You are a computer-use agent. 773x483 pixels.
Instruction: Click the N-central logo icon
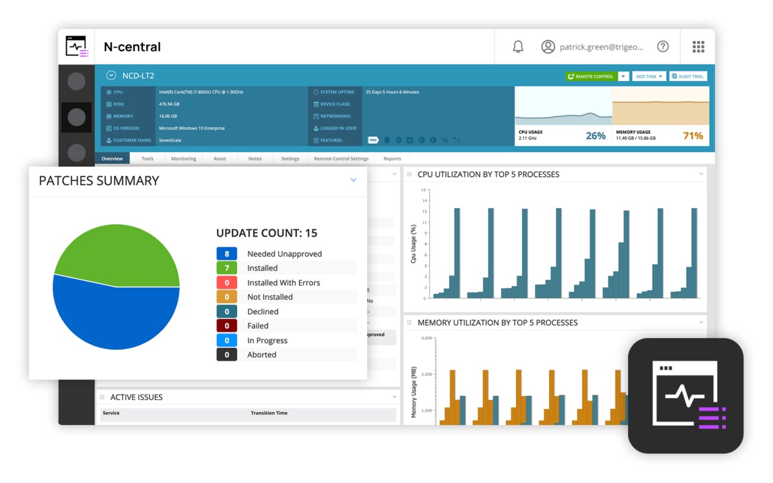click(x=77, y=47)
